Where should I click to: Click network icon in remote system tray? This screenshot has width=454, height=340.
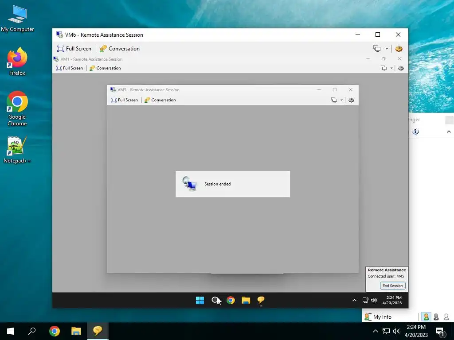(x=365, y=301)
